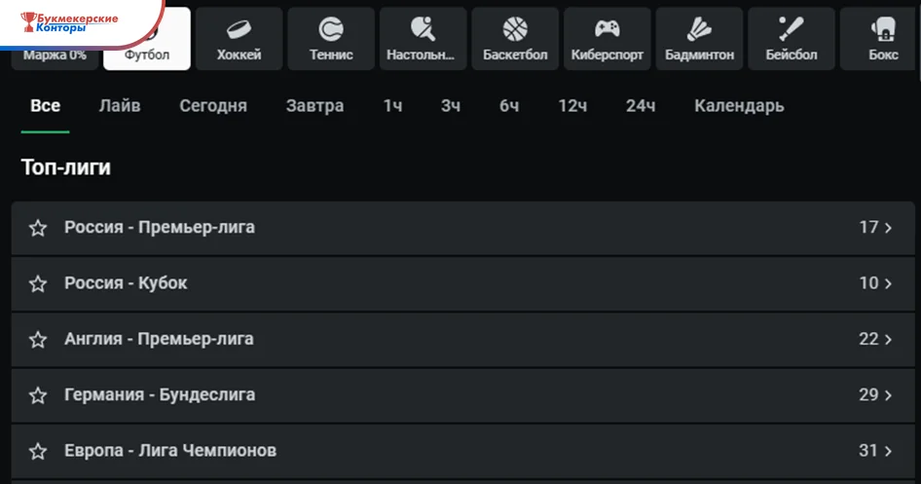The height and width of the screenshot is (484, 921).
Task: Select the Хоккей puck icon
Action: click(239, 29)
